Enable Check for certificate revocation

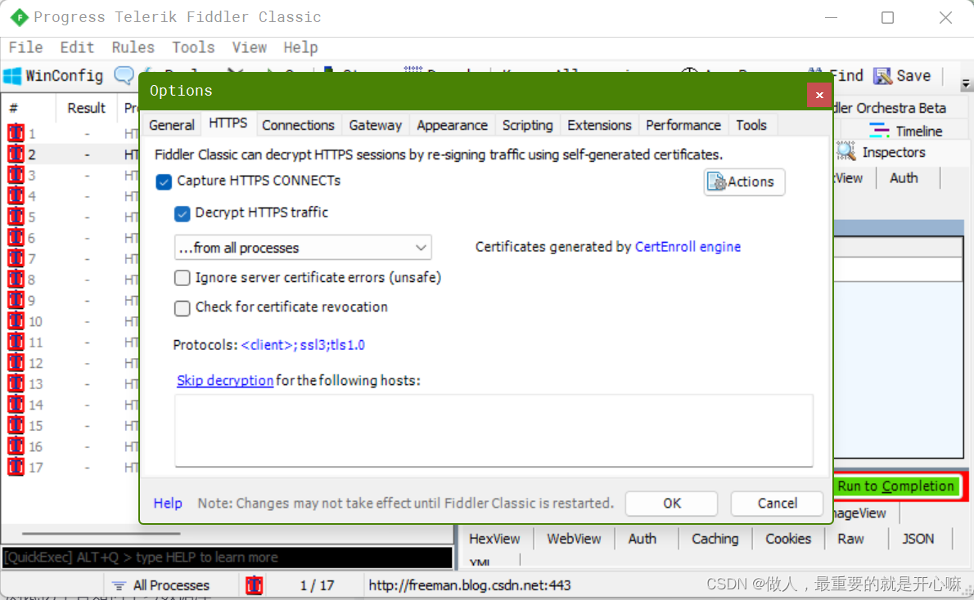(182, 307)
